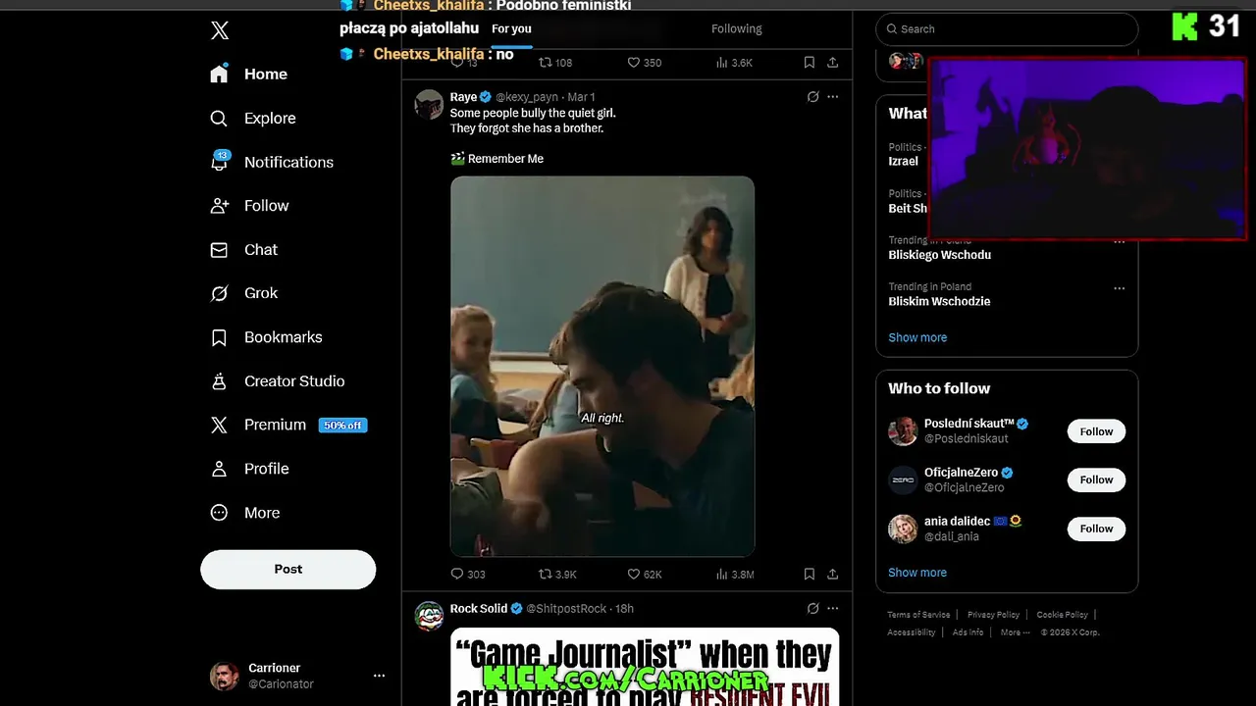The height and width of the screenshot is (706, 1256).
Task: Open Profile page
Action: pos(250,469)
